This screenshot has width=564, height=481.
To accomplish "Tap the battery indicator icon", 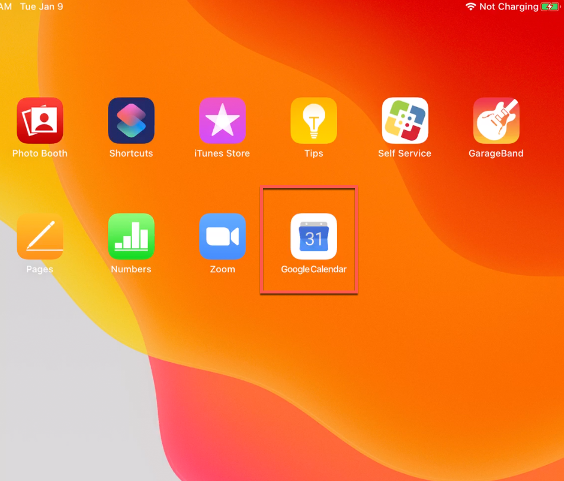I will click(550, 7).
